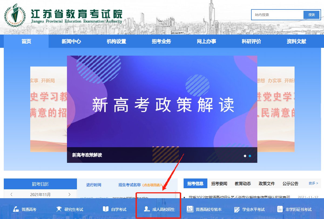Image resolution: width=324 pixels, height=219 pixels.
Task: Click the 站内搜索 search input field
Action: 277,15
